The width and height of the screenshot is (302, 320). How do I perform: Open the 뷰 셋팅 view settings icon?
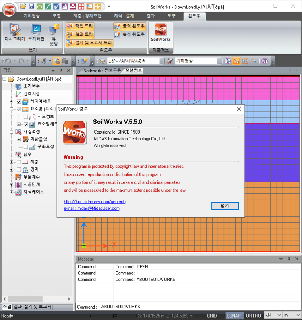pyautogui.click(x=54, y=30)
